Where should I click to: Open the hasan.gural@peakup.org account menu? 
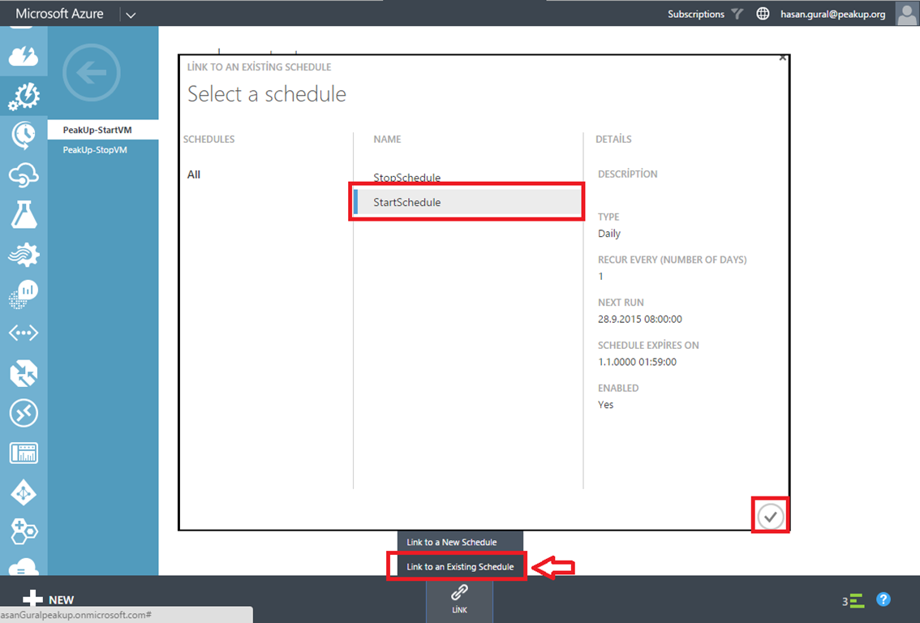pyautogui.click(x=832, y=14)
